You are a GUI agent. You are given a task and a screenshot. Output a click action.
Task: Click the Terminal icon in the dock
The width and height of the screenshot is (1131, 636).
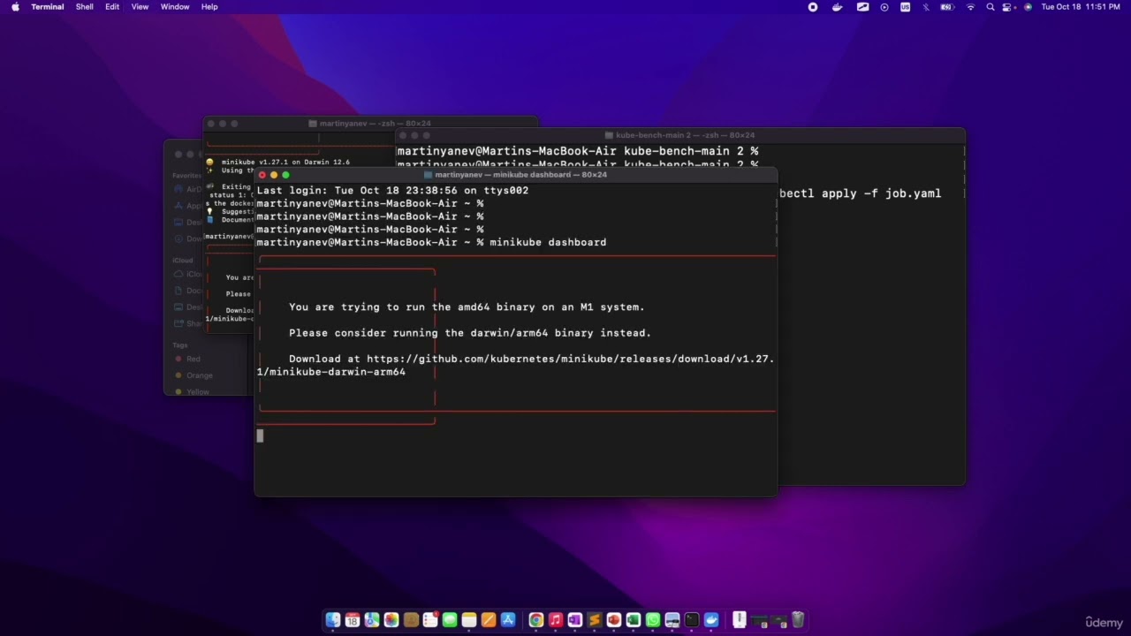[692, 620]
